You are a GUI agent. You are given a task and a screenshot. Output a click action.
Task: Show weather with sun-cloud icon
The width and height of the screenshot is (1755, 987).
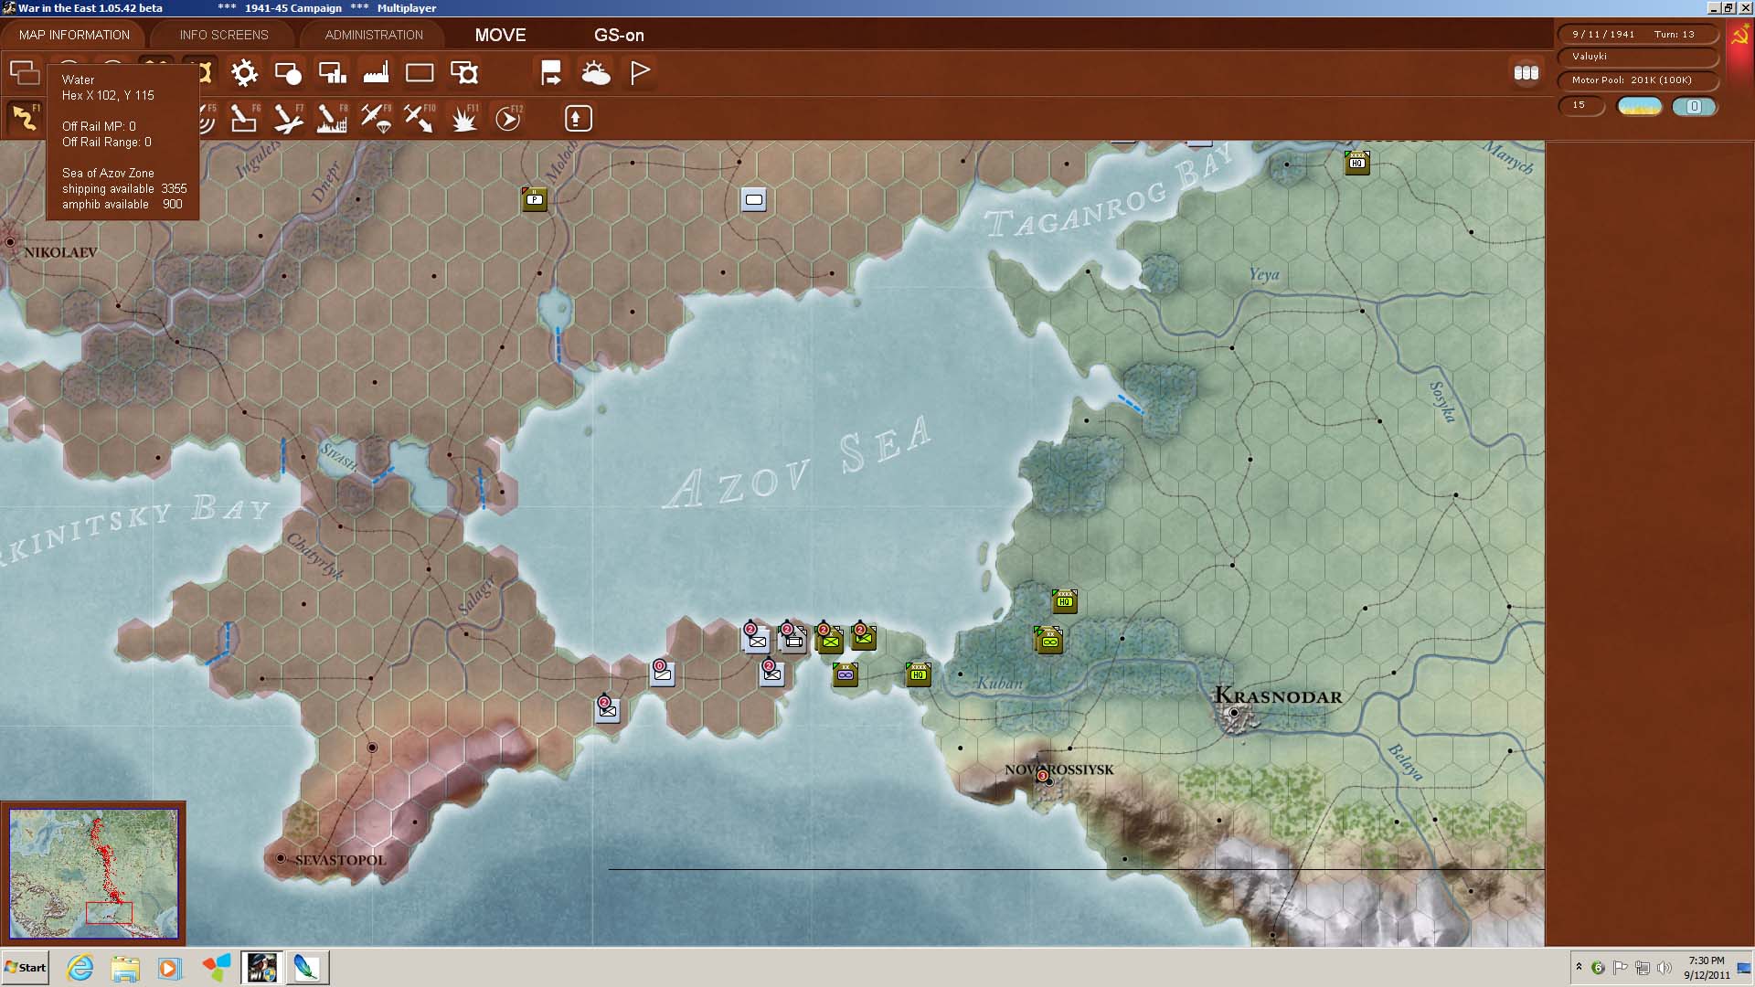[595, 73]
